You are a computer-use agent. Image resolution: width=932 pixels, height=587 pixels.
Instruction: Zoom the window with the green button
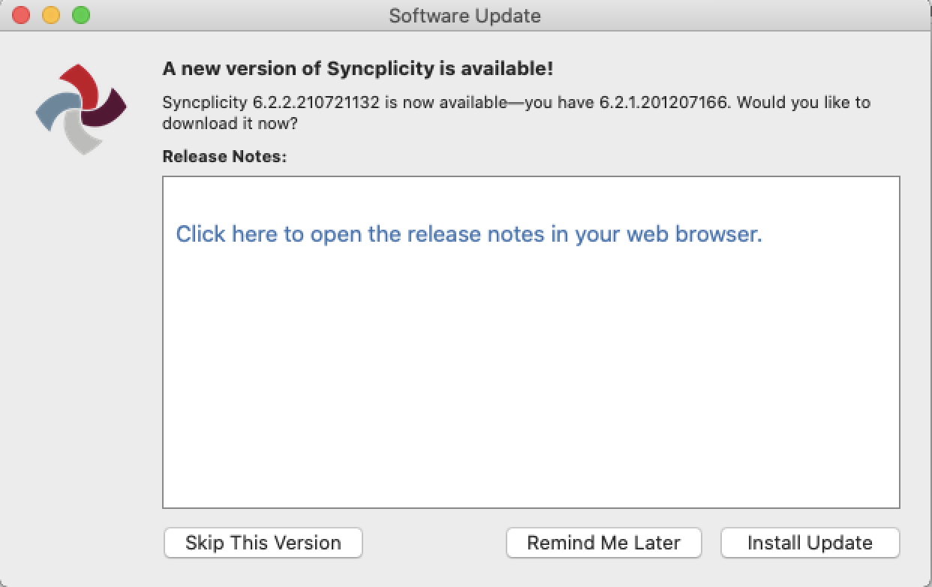[x=80, y=15]
